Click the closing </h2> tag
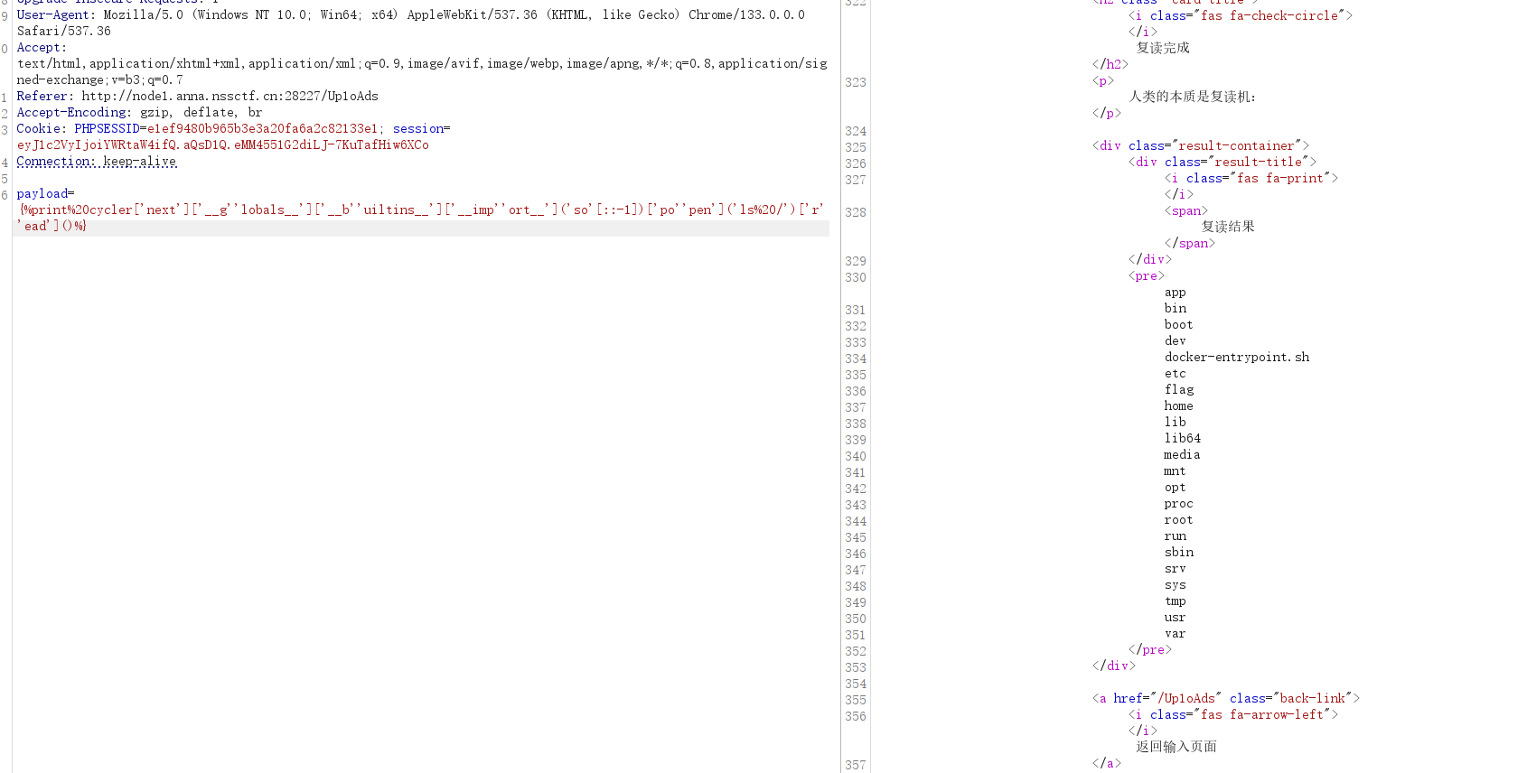This screenshot has height=773, width=1527. coord(1110,64)
